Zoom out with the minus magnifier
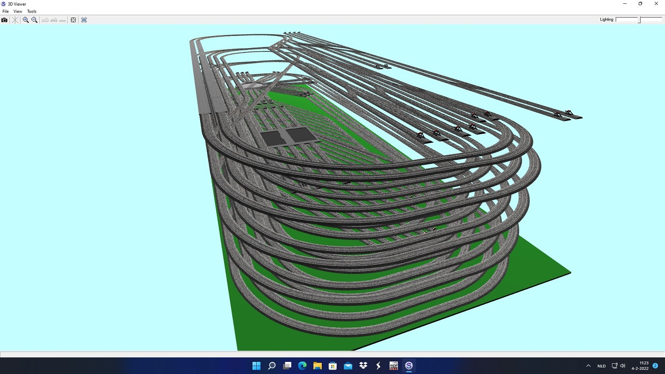The width and height of the screenshot is (665, 374). pyautogui.click(x=35, y=20)
